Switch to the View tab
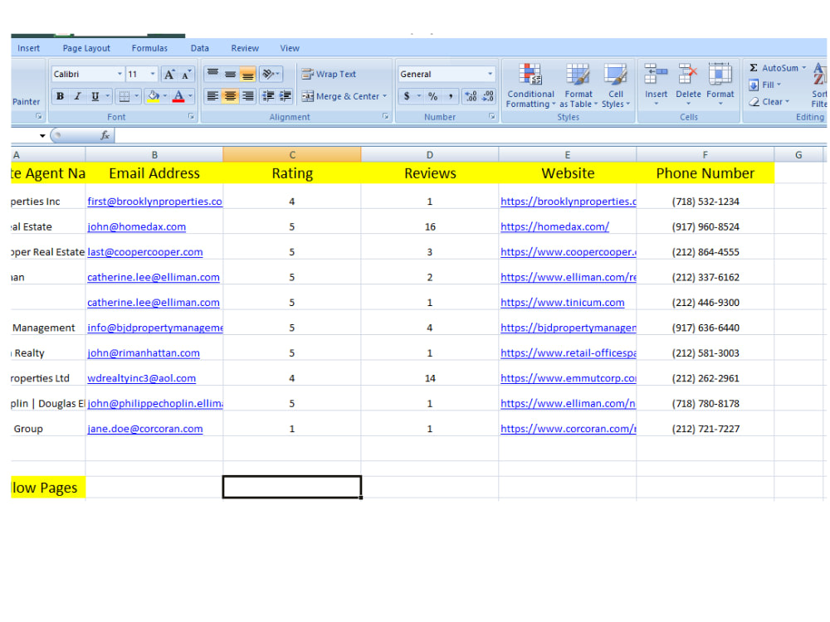 [290, 48]
